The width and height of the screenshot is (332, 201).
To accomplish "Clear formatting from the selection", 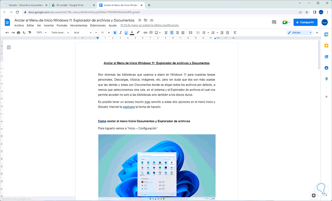I will pyautogui.click(x=235, y=33).
